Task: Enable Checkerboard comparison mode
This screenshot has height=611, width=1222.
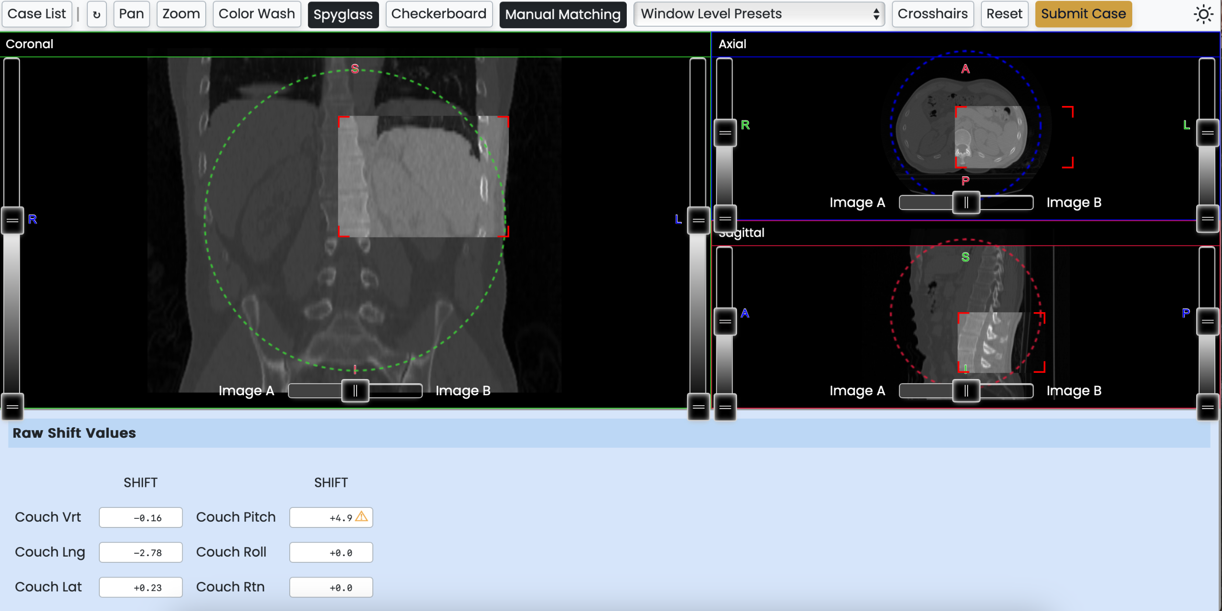Action: 438,14
